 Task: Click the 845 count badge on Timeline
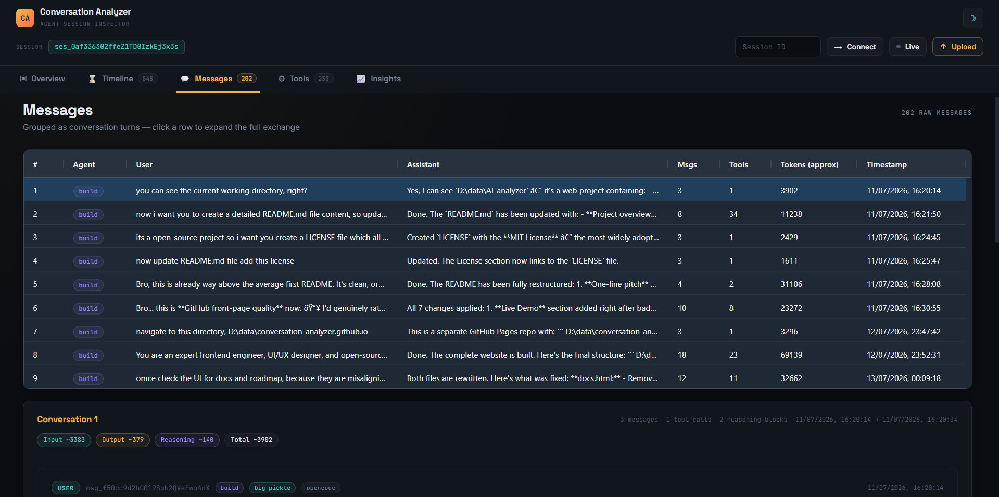pyautogui.click(x=148, y=79)
